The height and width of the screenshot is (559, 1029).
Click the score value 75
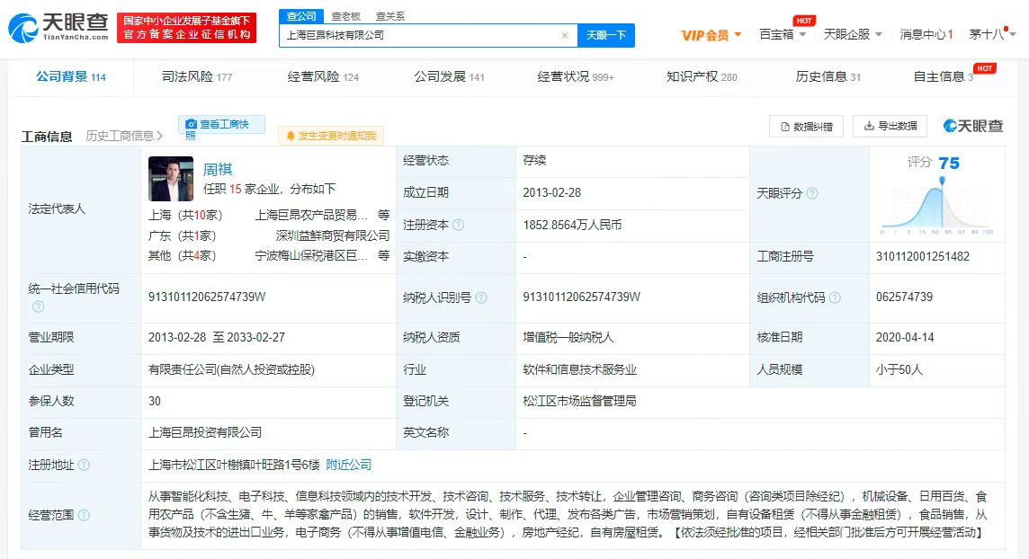pyautogui.click(x=949, y=163)
